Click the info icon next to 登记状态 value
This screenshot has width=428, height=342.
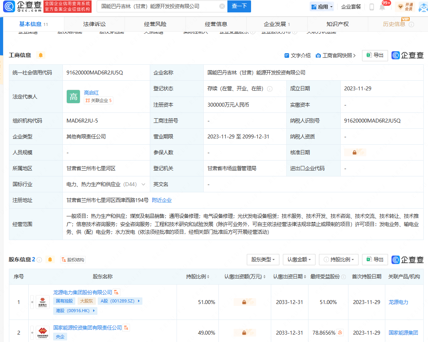[x=270, y=89]
